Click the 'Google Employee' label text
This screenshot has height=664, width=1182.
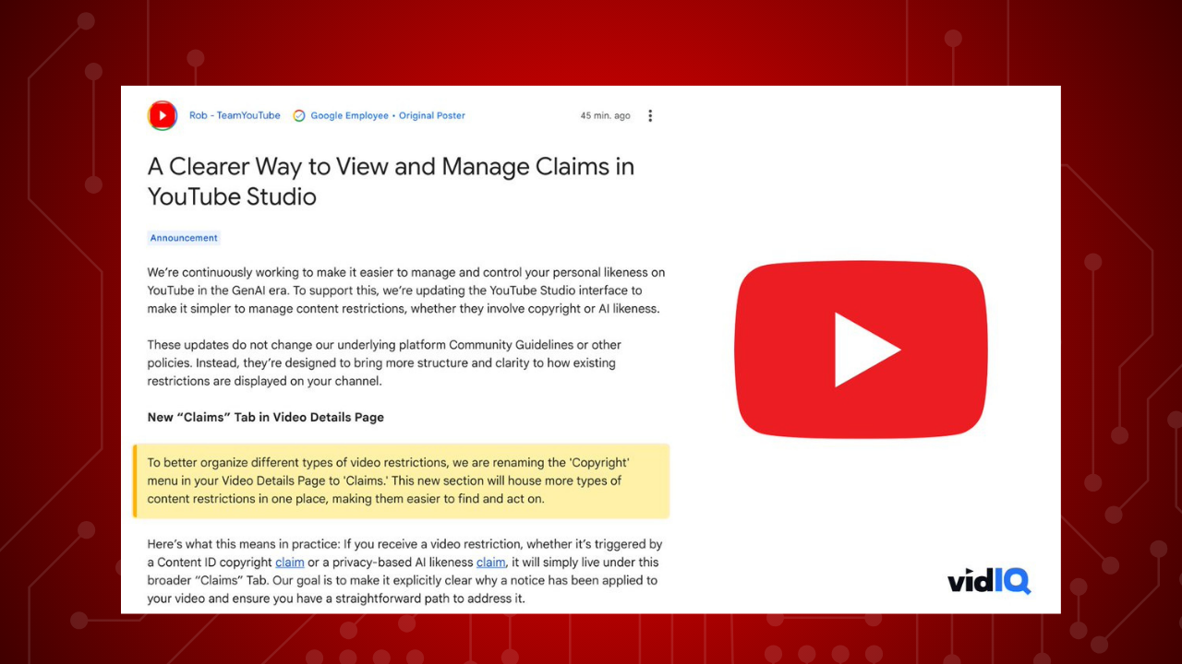349,116
